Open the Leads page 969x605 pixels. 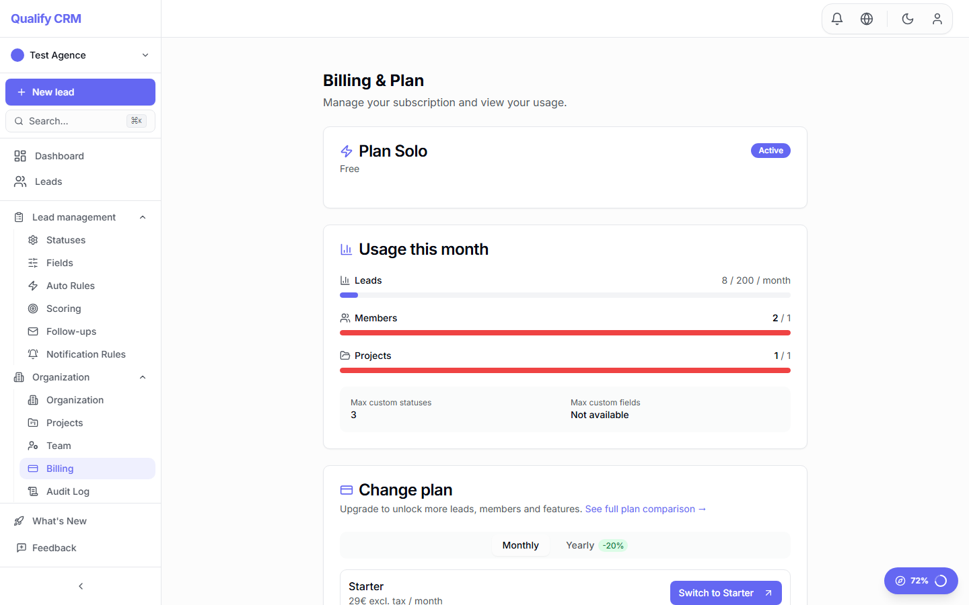click(48, 182)
